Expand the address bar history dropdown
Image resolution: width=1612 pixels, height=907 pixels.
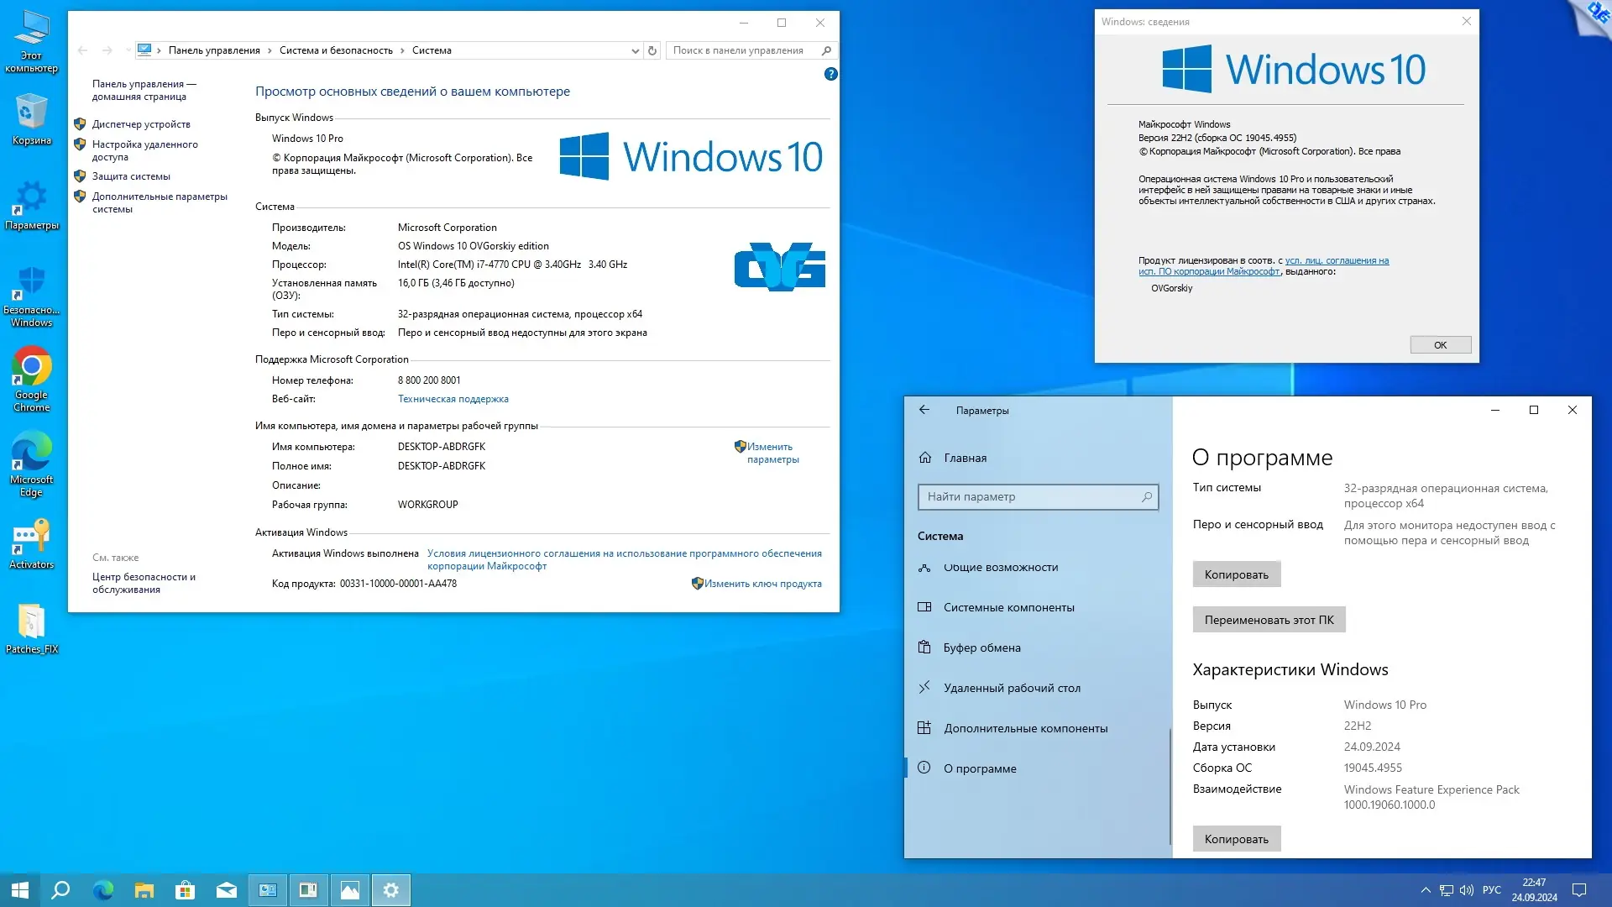coord(635,50)
